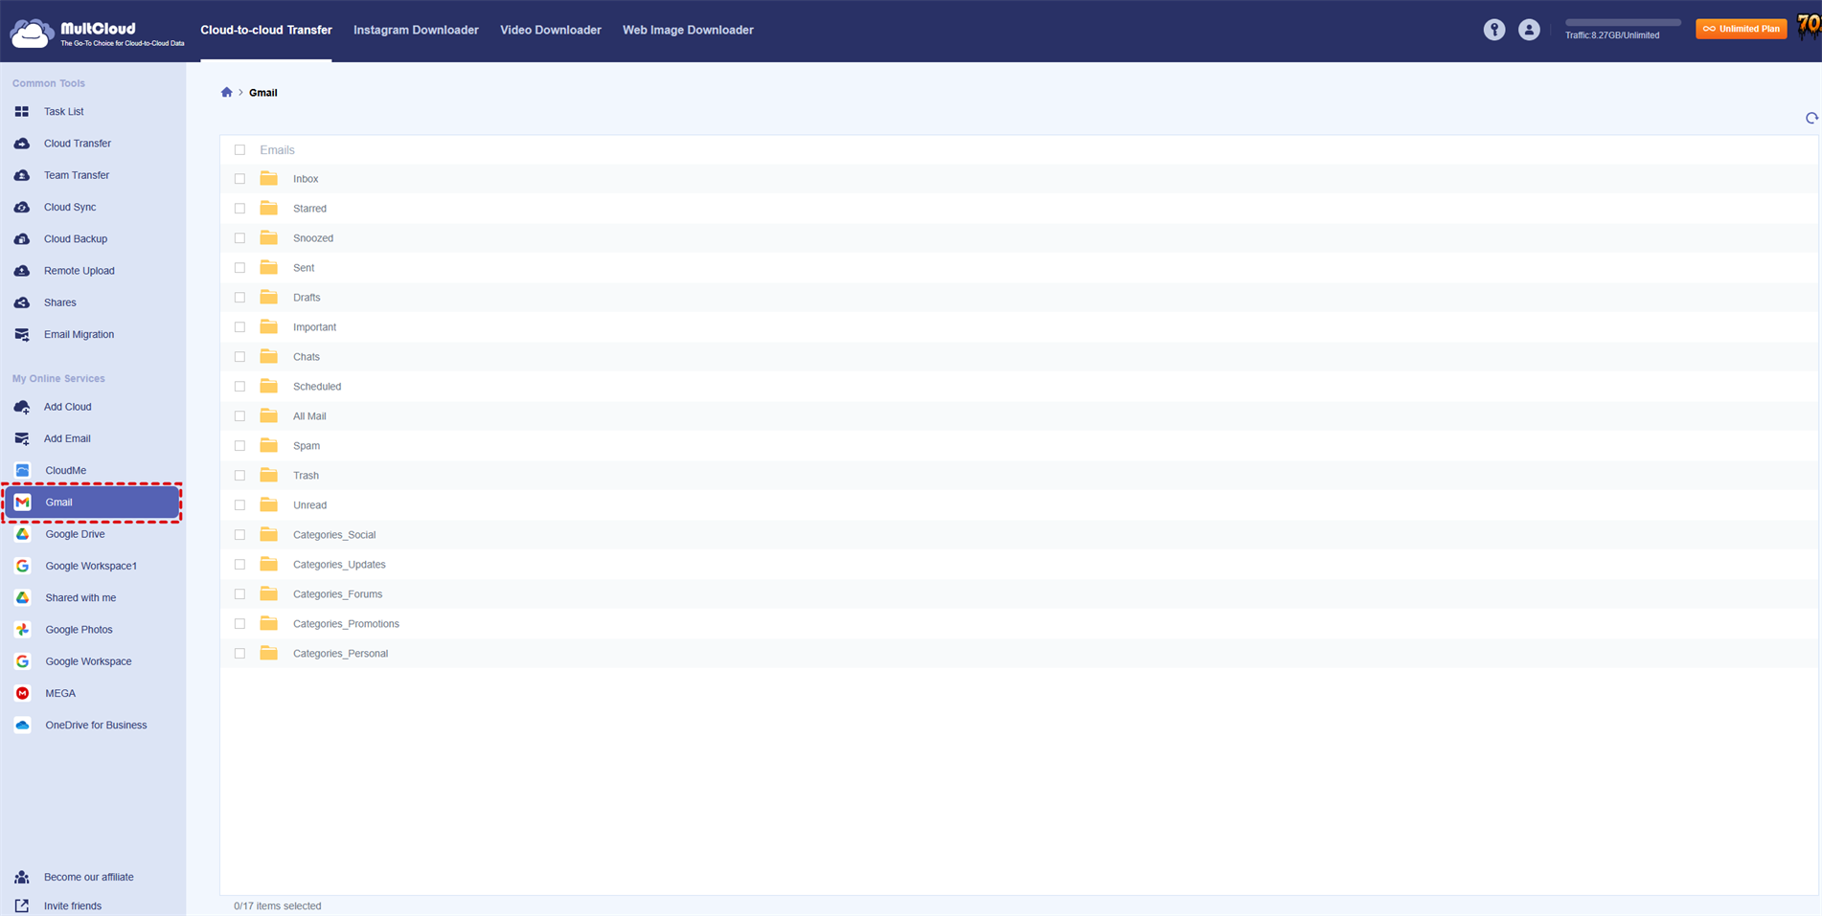Viewport: 1822px width, 916px height.
Task: Click the Invite friends icon
Action: (21, 905)
